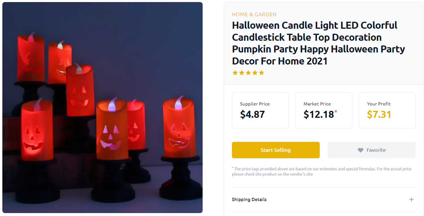Select the fifth rating star
Viewport: 424px width, 216px height.
point(262,72)
